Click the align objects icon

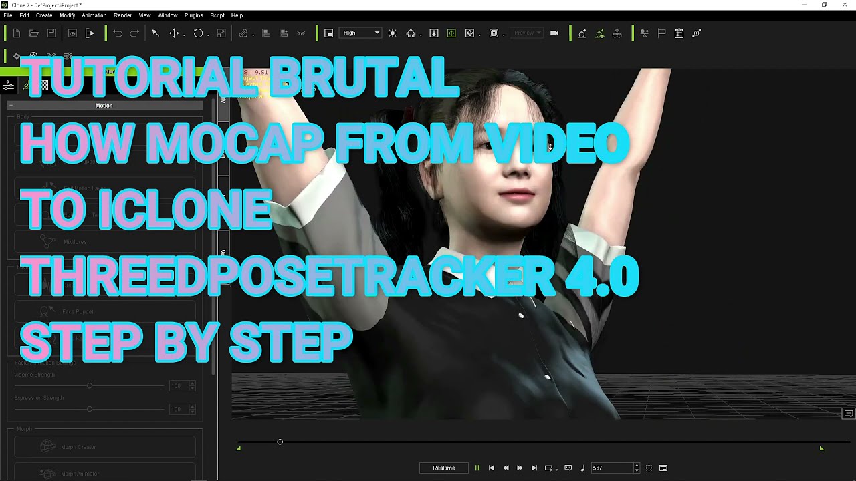pos(265,33)
